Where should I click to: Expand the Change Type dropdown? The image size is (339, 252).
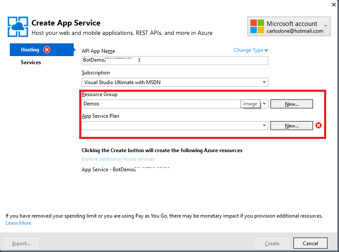251,50
